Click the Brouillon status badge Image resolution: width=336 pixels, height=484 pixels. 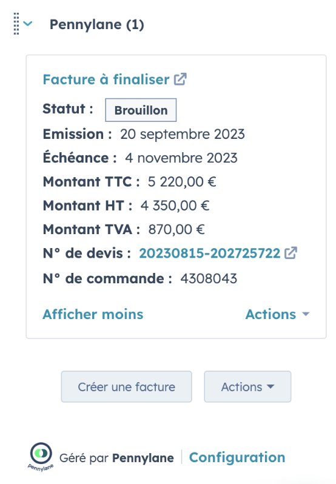[141, 110]
